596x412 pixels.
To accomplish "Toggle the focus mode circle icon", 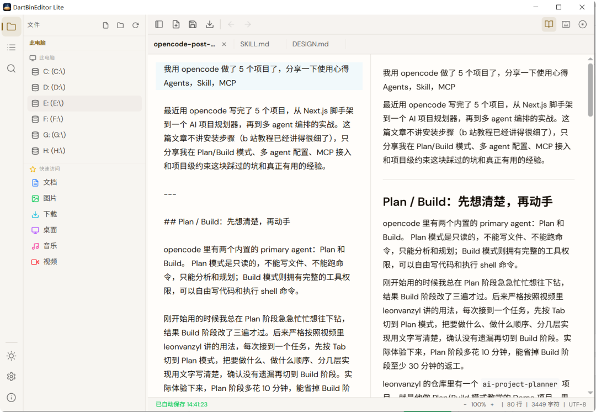I will tap(583, 24).
